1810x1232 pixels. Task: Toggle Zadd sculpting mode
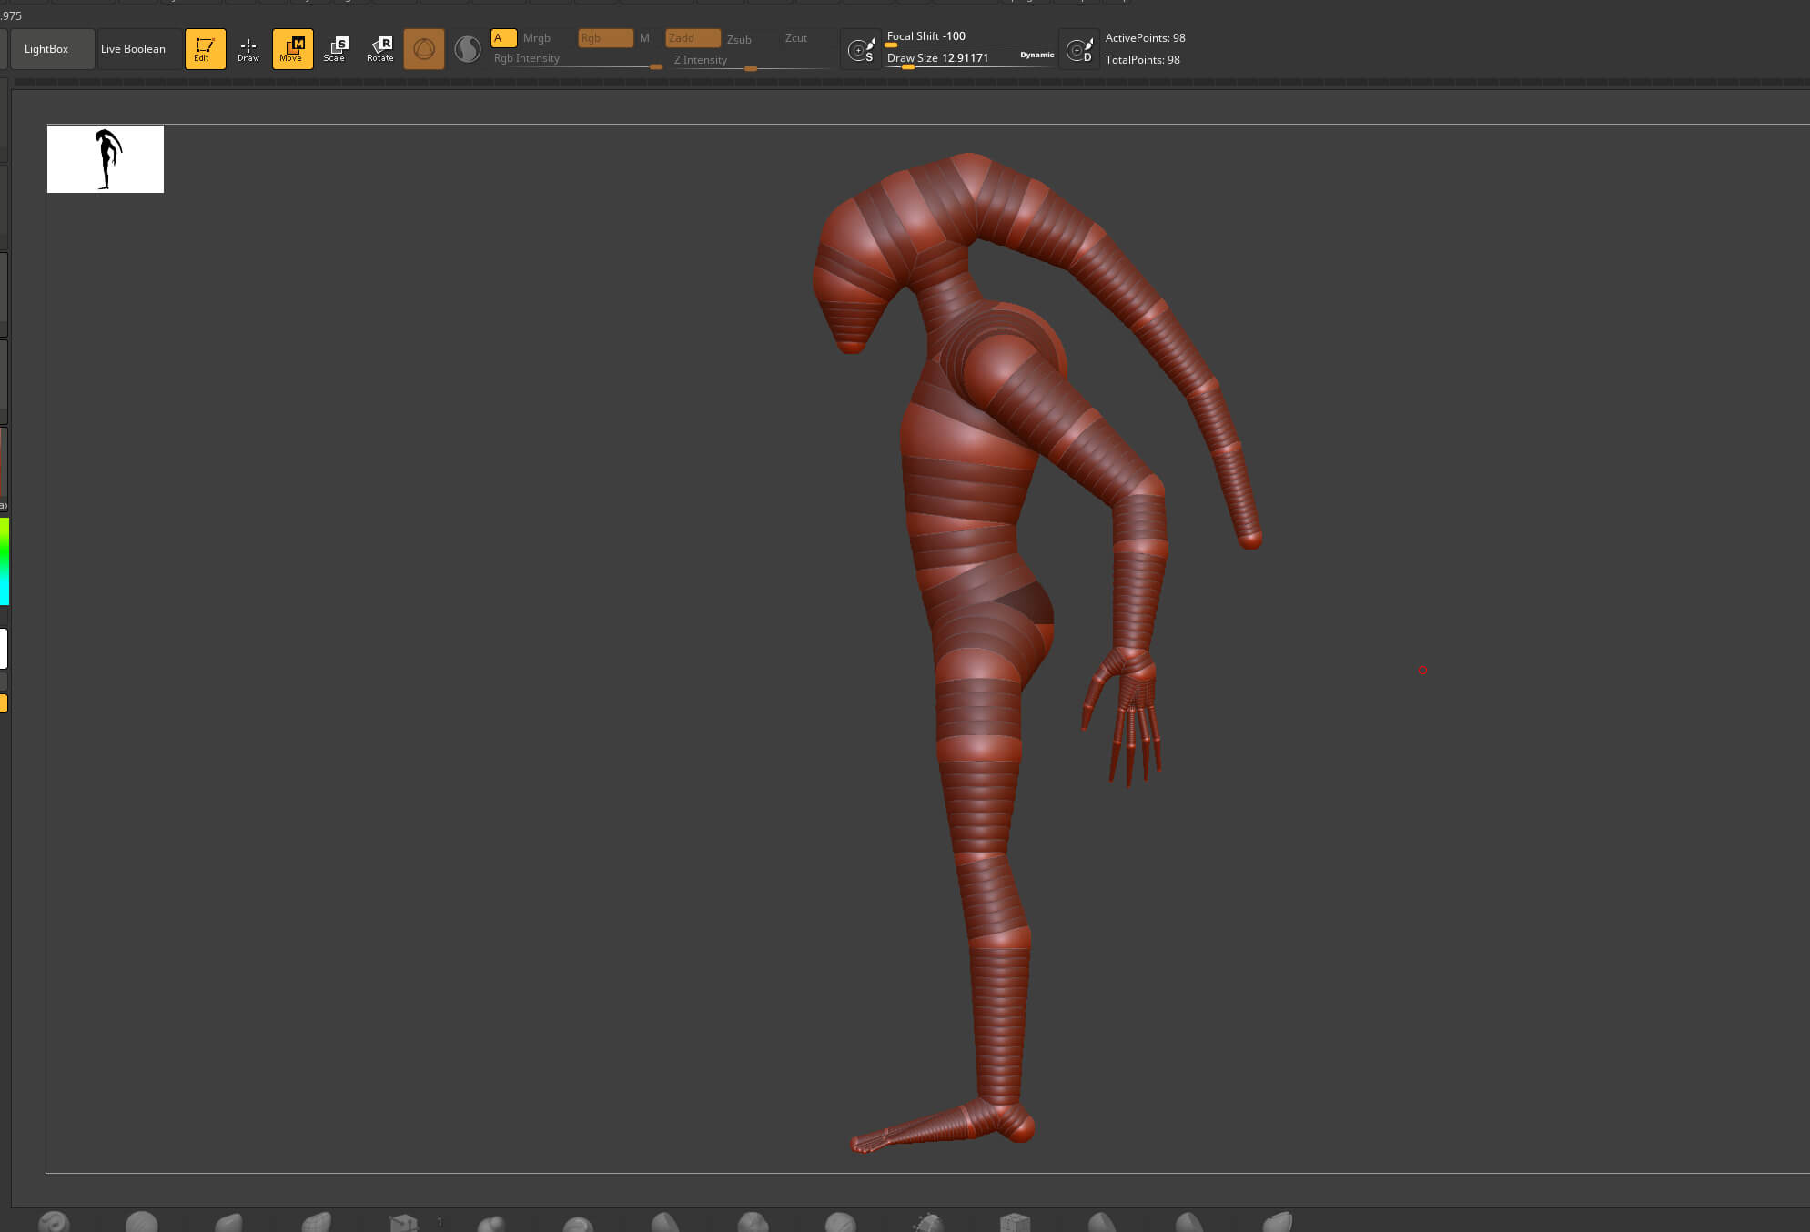[693, 38]
